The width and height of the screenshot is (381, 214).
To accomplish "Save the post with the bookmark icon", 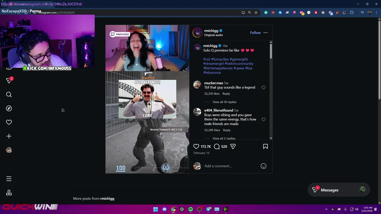I will coord(266,147).
